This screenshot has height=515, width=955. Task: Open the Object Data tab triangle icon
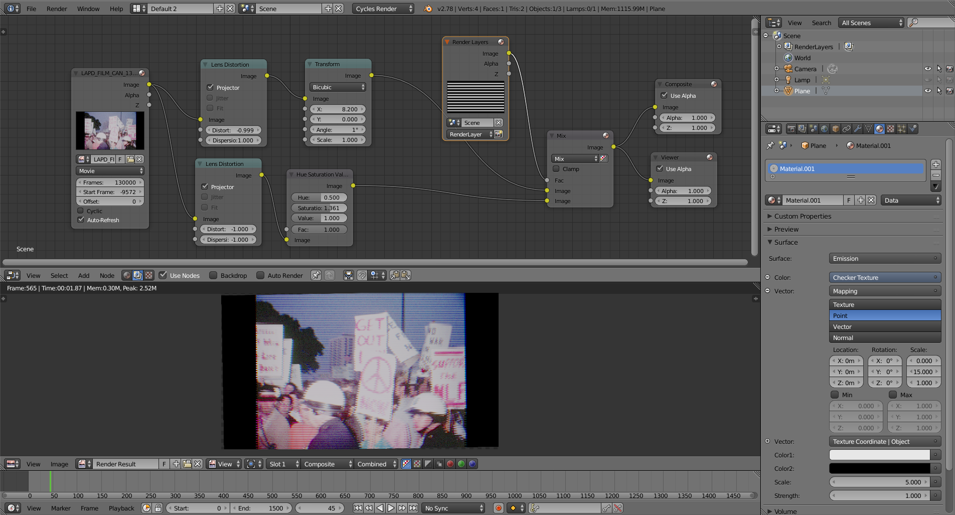click(x=868, y=129)
